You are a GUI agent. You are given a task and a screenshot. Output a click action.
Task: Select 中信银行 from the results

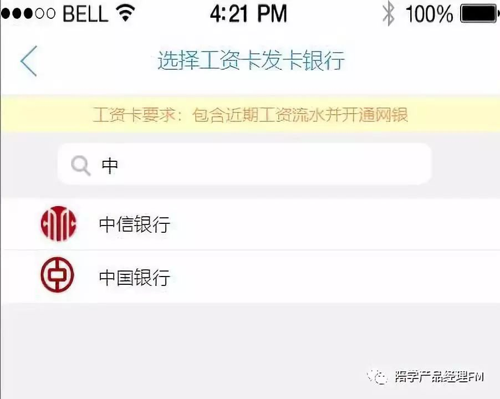pos(250,224)
